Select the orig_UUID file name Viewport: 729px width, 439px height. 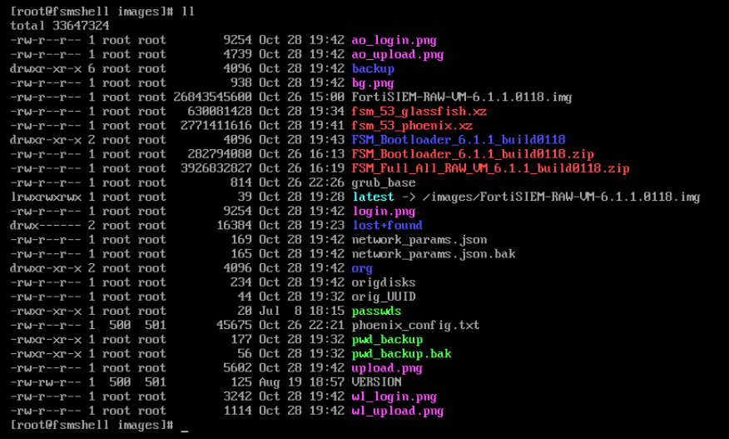383,297
